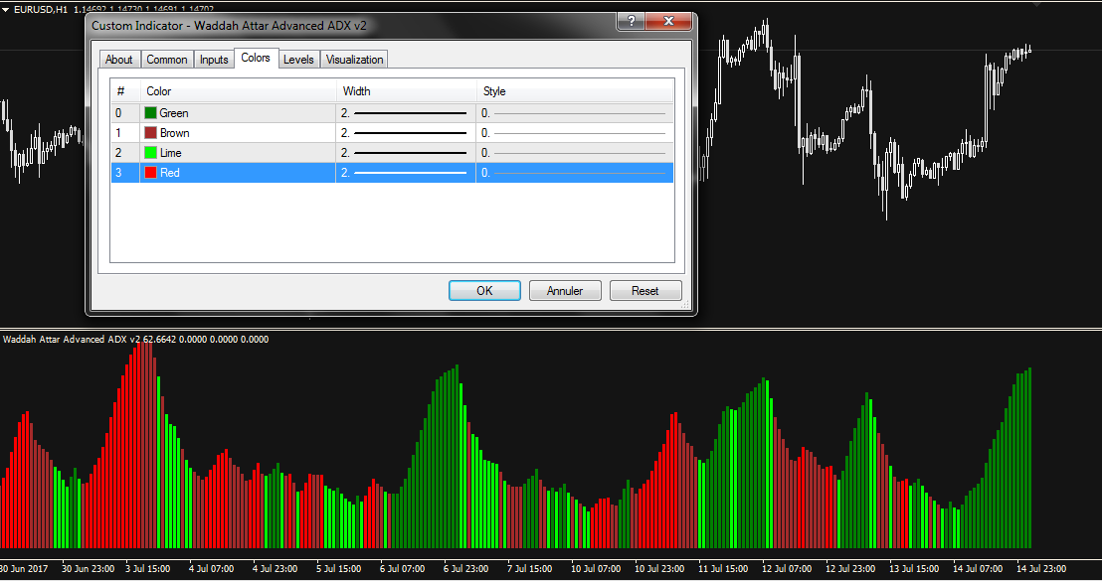Viewport: 1102px width, 582px height.
Task: Click the 14 Jul 23:00 time axis label
Action: coord(1041,569)
